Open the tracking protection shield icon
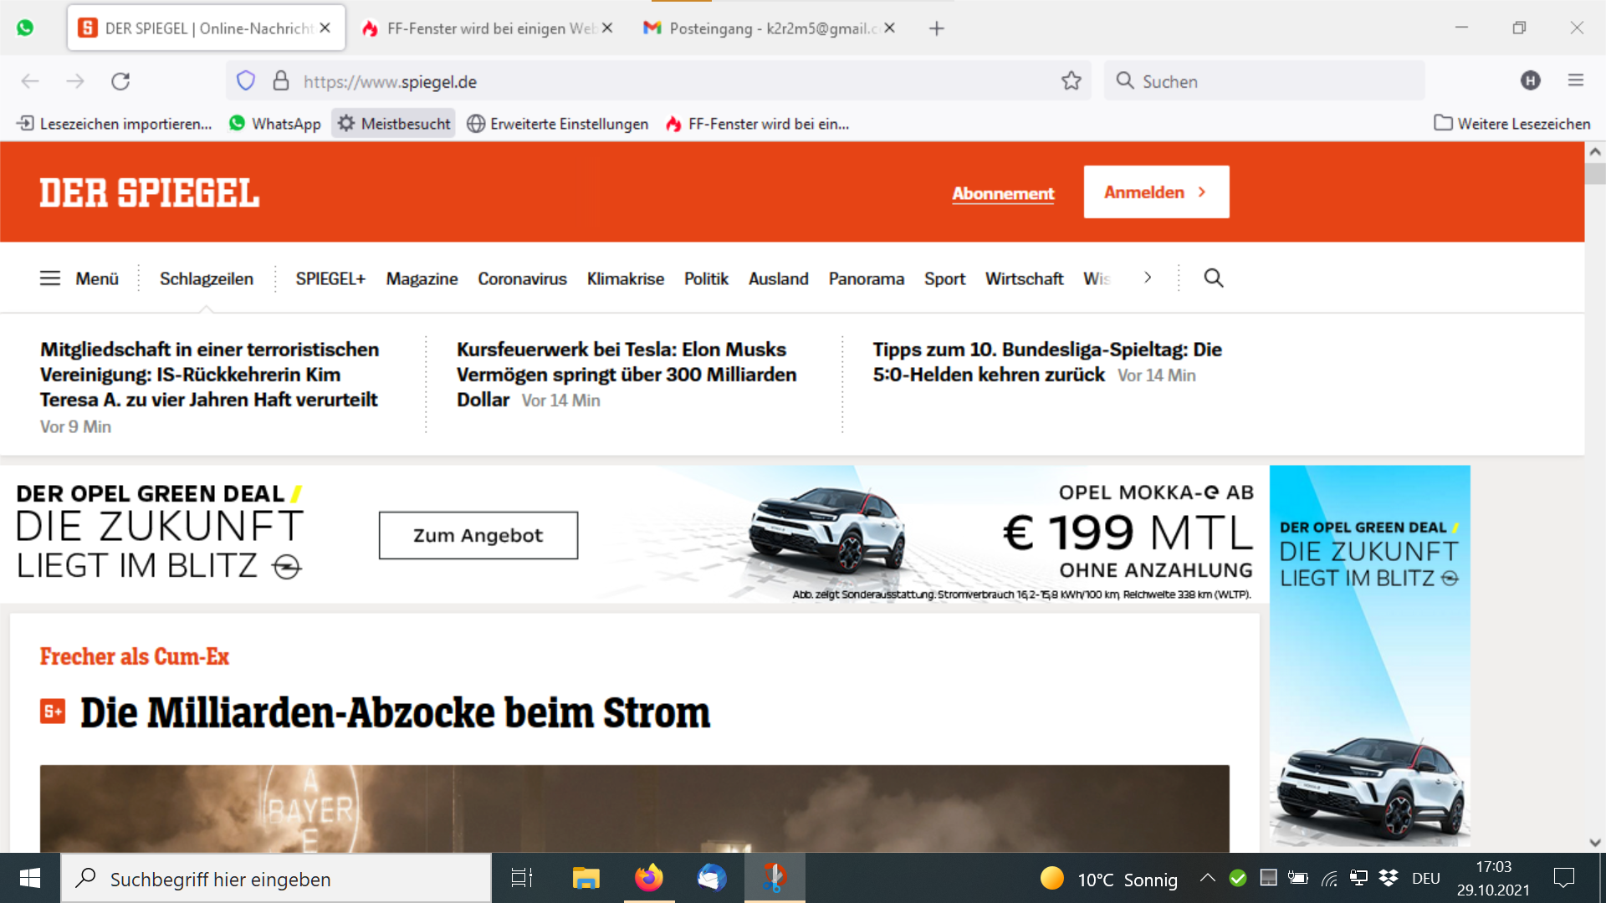This screenshot has width=1606, height=903. click(x=245, y=81)
